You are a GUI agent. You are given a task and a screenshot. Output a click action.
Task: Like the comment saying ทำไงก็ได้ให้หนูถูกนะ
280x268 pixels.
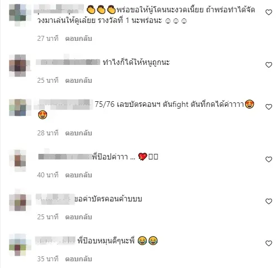[269, 65]
